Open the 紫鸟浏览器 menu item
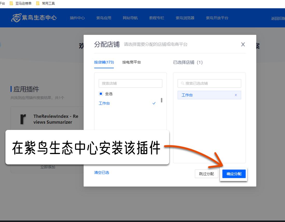 [x=185, y=18]
